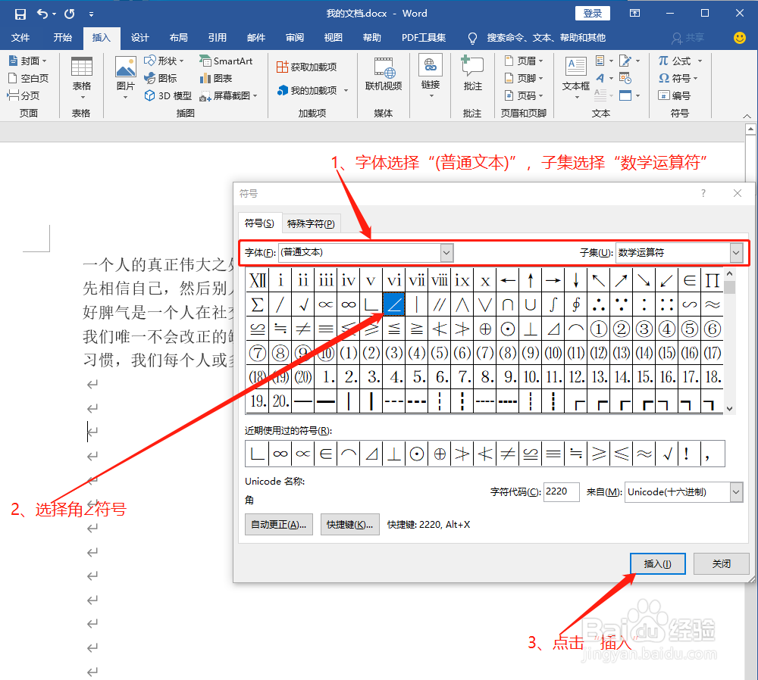The width and height of the screenshot is (758, 680).
Task: Switch to the Layout (布局) tab
Action: [x=179, y=38]
